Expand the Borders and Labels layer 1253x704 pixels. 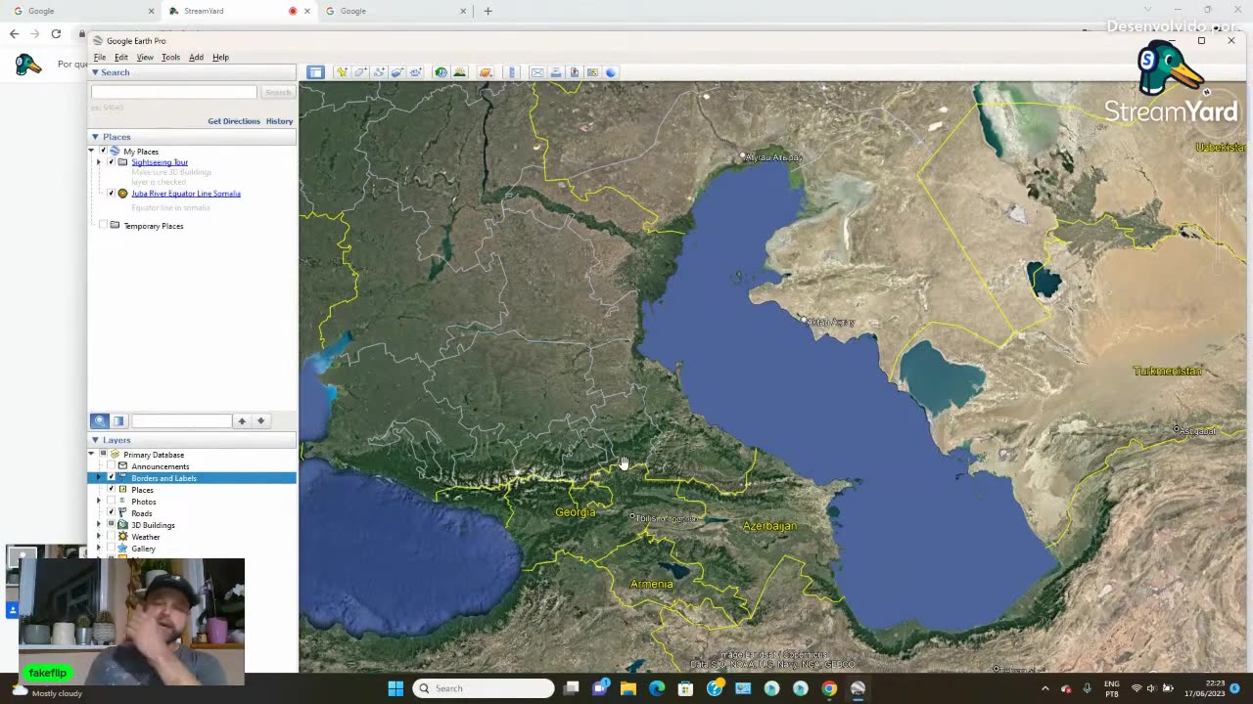click(x=98, y=477)
